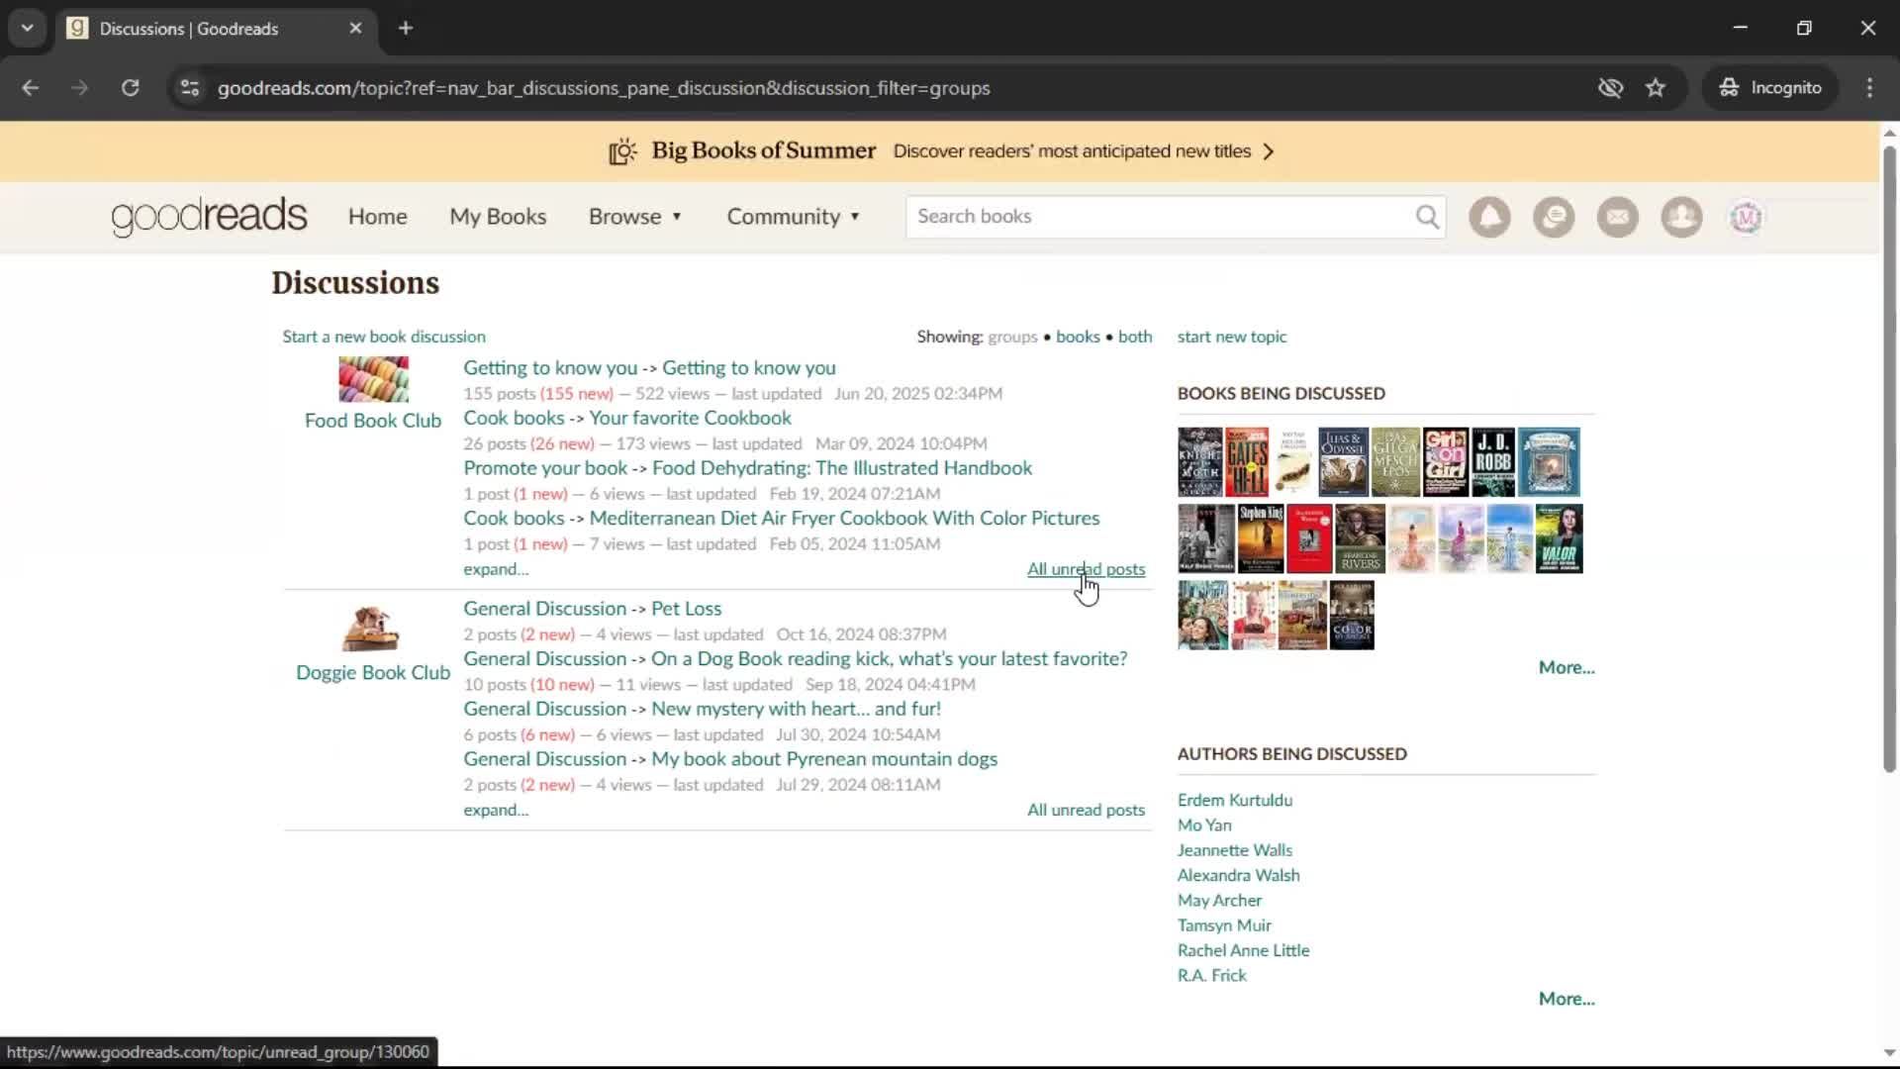Open author Tamsyn Muir's page
The height and width of the screenshot is (1069, 1900).
tap(1224, 925)
